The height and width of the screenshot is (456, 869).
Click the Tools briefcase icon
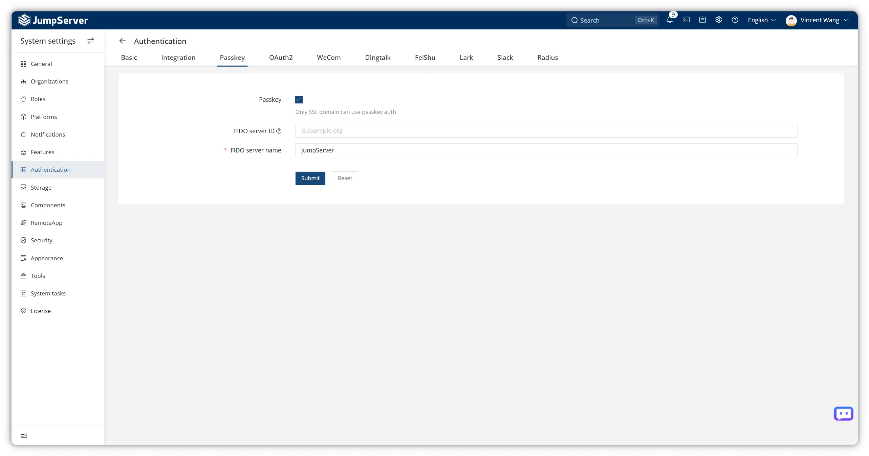click(23, 276)
